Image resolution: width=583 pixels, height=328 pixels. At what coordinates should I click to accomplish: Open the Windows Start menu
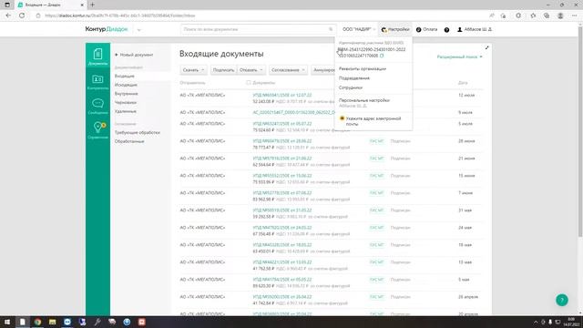[7, 322]
